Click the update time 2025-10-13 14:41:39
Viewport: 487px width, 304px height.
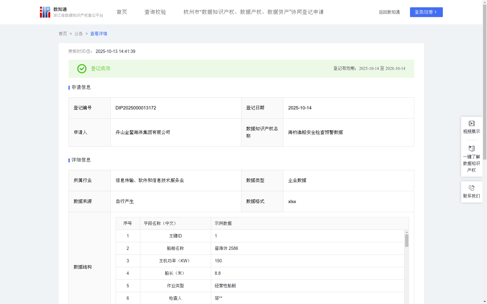(x=115, y=51)
